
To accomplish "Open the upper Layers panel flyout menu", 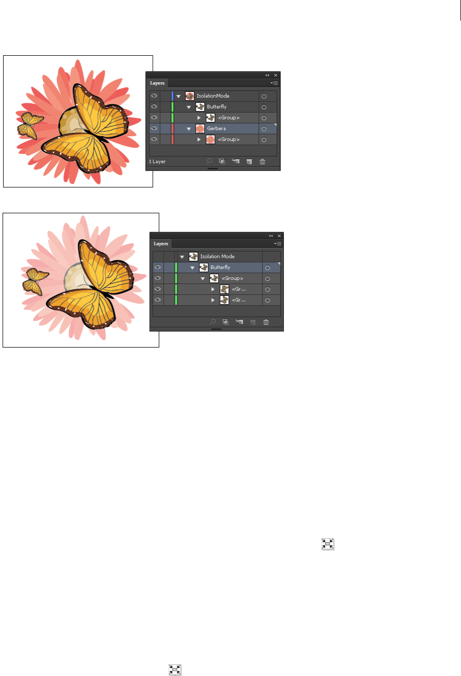I will click(x=275, y=83).
